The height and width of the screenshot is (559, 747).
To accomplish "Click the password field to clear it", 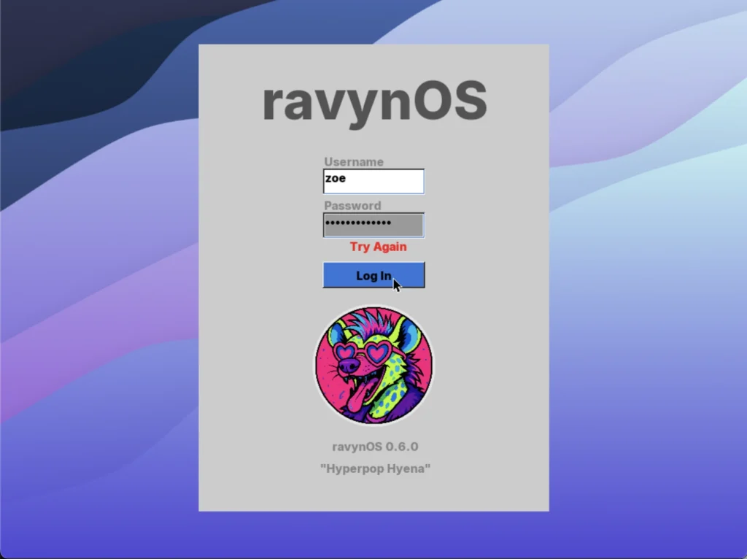I will [x=373, y=224].
